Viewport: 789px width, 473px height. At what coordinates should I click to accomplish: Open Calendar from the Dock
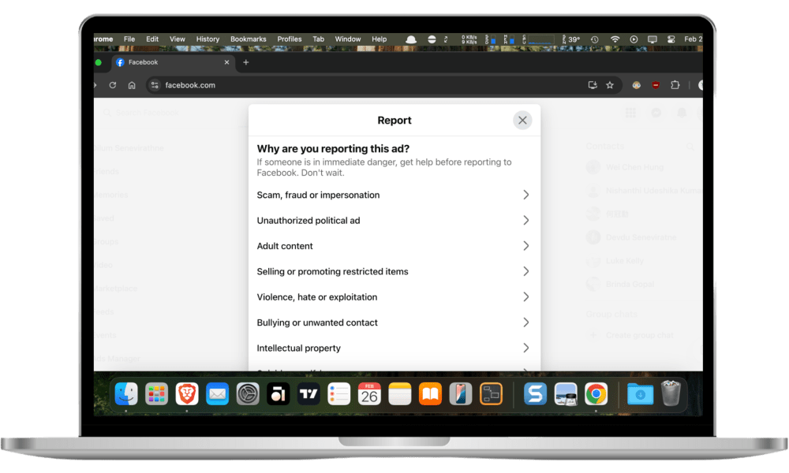(x=369, y=394)
